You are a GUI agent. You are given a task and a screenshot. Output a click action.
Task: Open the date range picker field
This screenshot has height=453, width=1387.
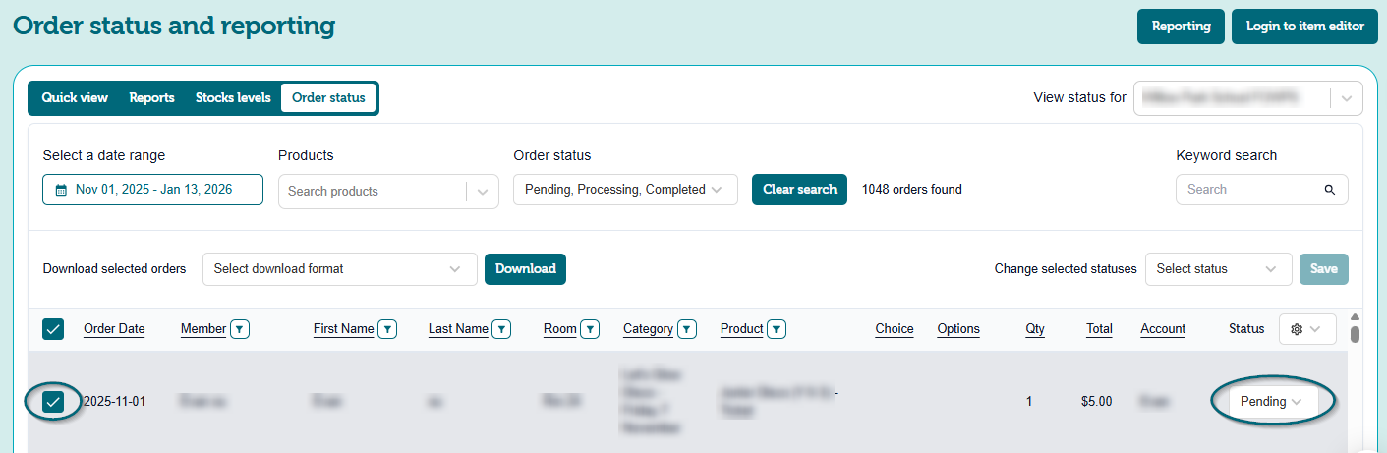tap(152, 190)
